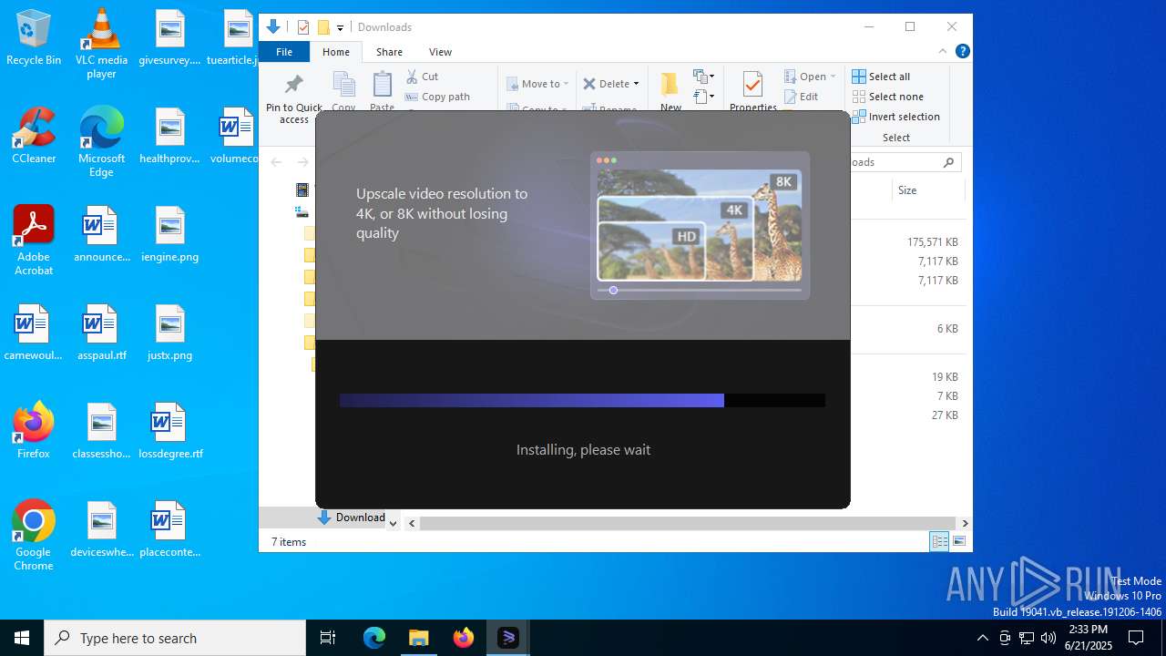
Task: Click Copy path in Explorer ribbon
Action: point(437,97)
